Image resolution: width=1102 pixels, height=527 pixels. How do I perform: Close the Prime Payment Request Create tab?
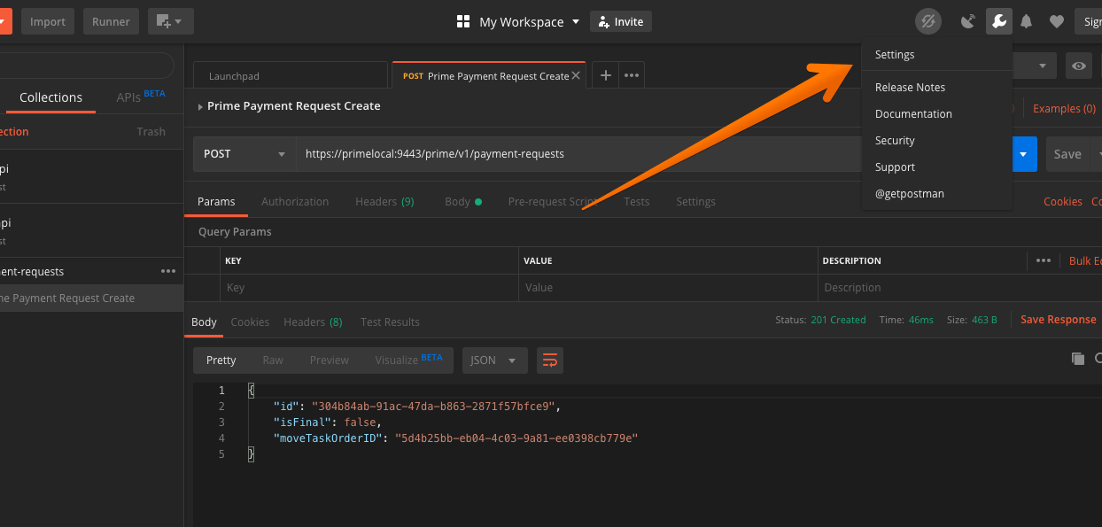577,75
